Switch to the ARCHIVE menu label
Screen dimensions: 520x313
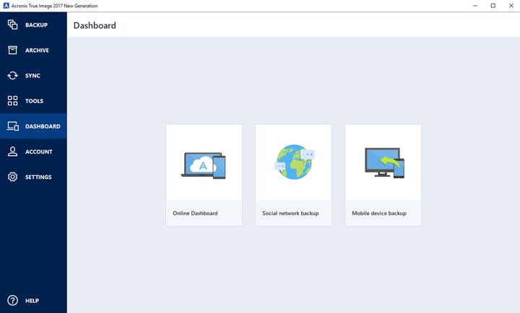click(x=37, y=50)
